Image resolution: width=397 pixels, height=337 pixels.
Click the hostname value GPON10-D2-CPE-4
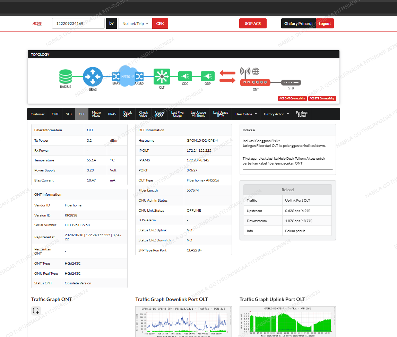pyautogui.click(x=202, y=140)
